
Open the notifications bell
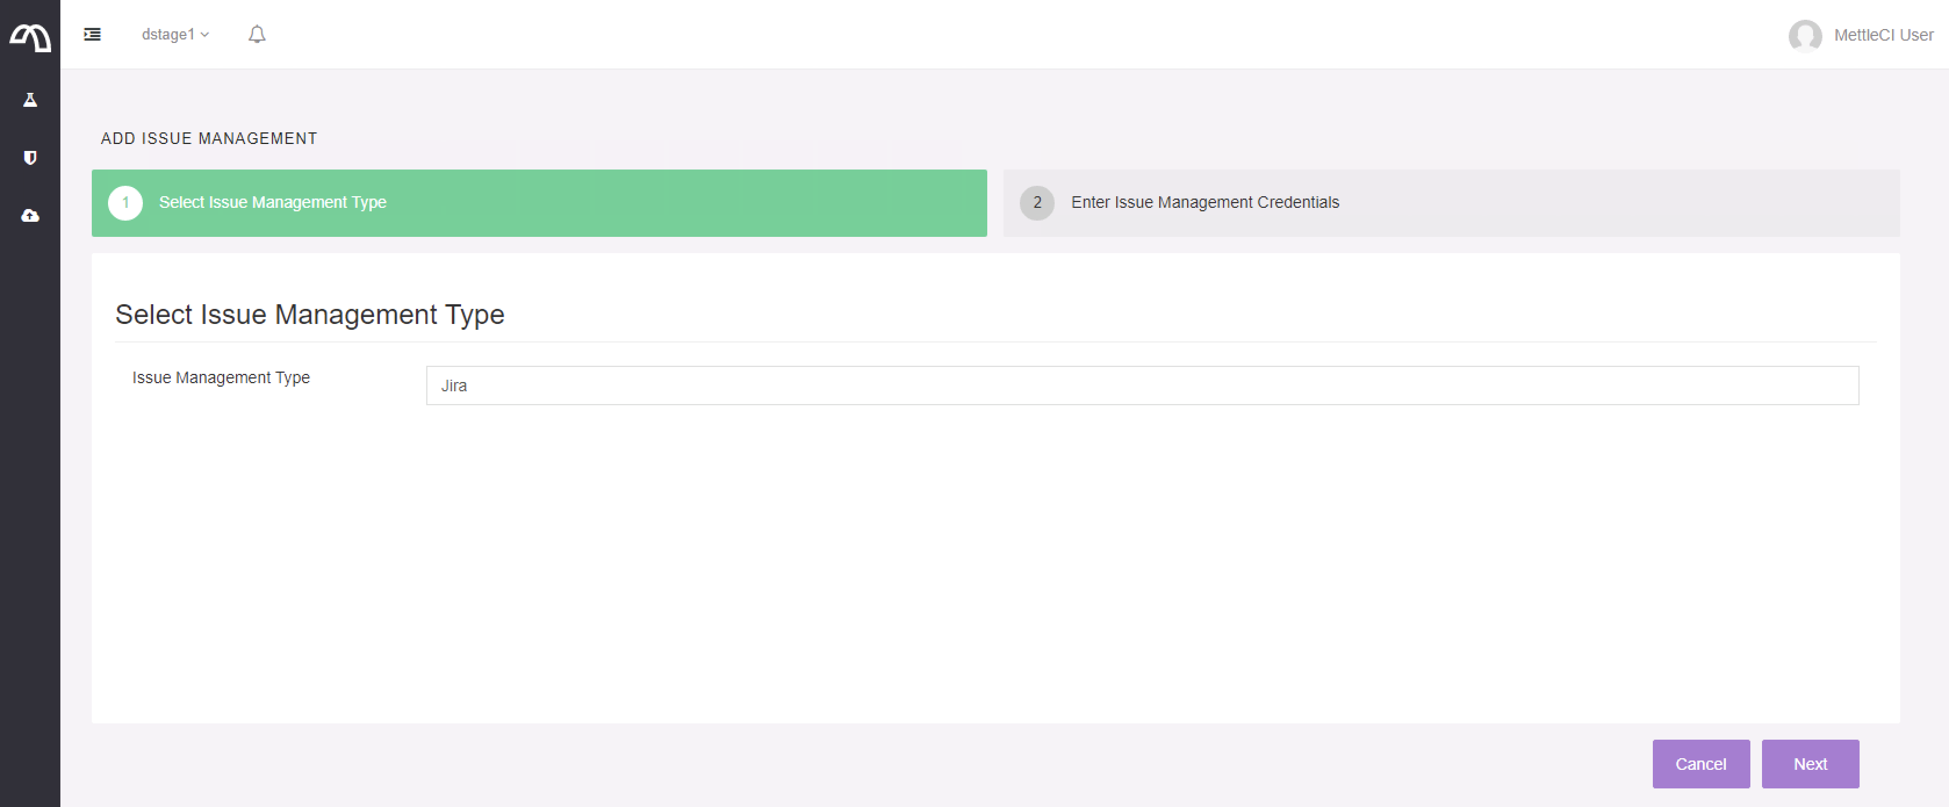pos(257,34)
